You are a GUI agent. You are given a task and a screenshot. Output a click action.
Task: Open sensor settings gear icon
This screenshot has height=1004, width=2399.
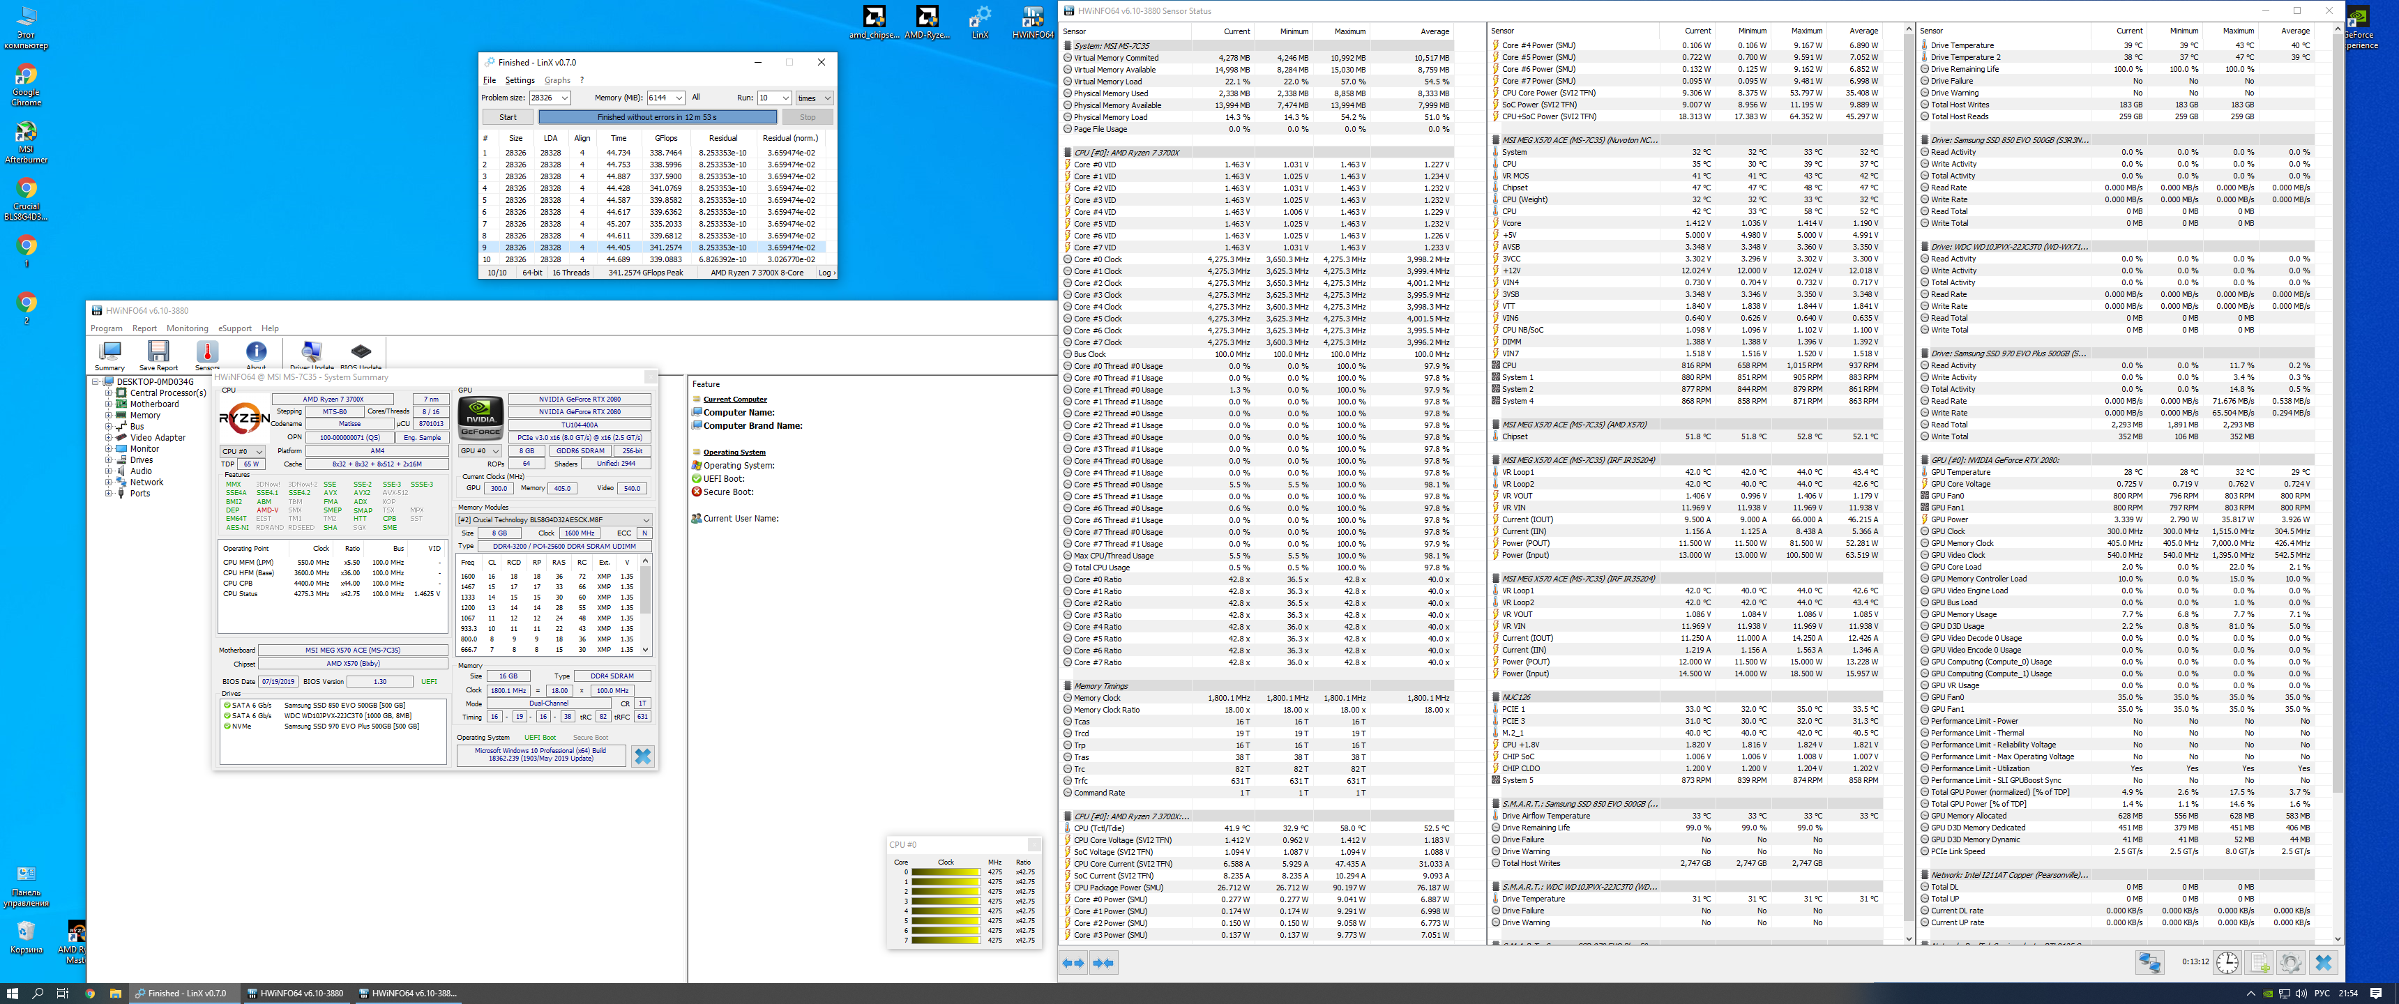click(2291, 962)
